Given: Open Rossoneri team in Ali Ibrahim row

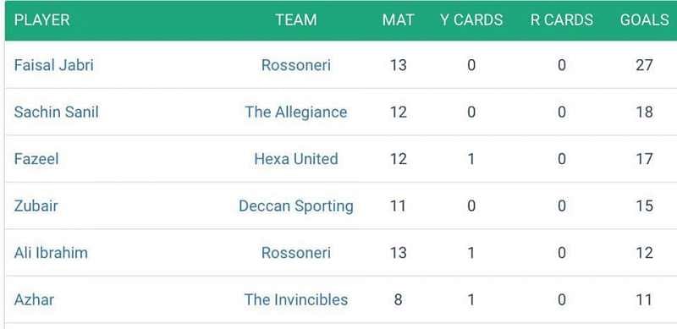Looking at the screenshot, I should click(295, 253).
